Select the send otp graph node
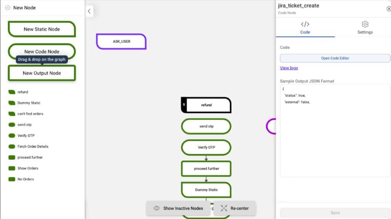This screenshot has width=391, height=219. click(x=206, y=126)
